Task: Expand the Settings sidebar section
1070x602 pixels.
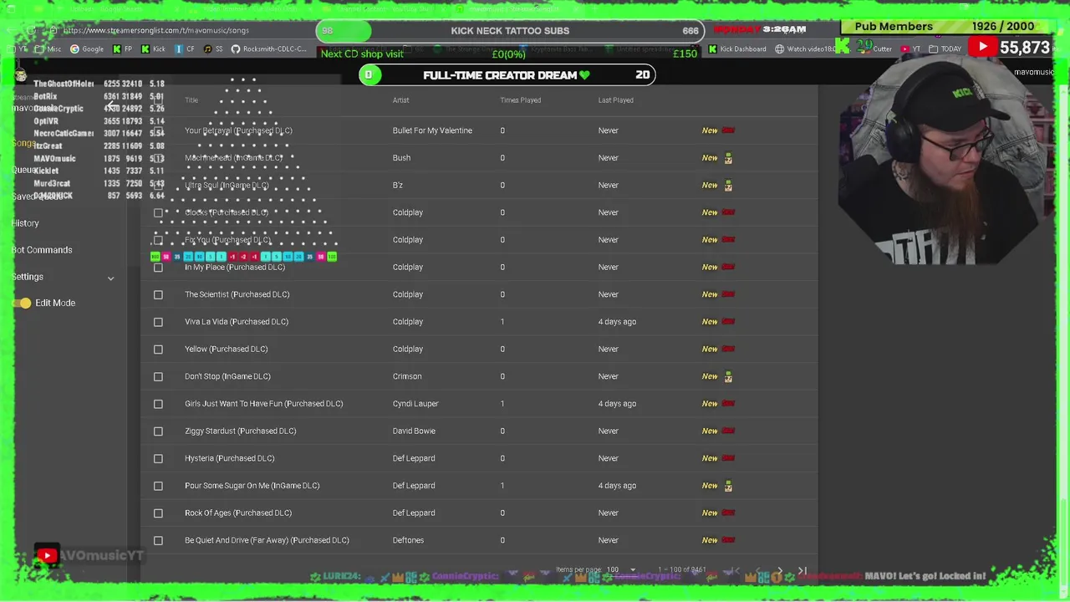Action: (x=110, y=278)
